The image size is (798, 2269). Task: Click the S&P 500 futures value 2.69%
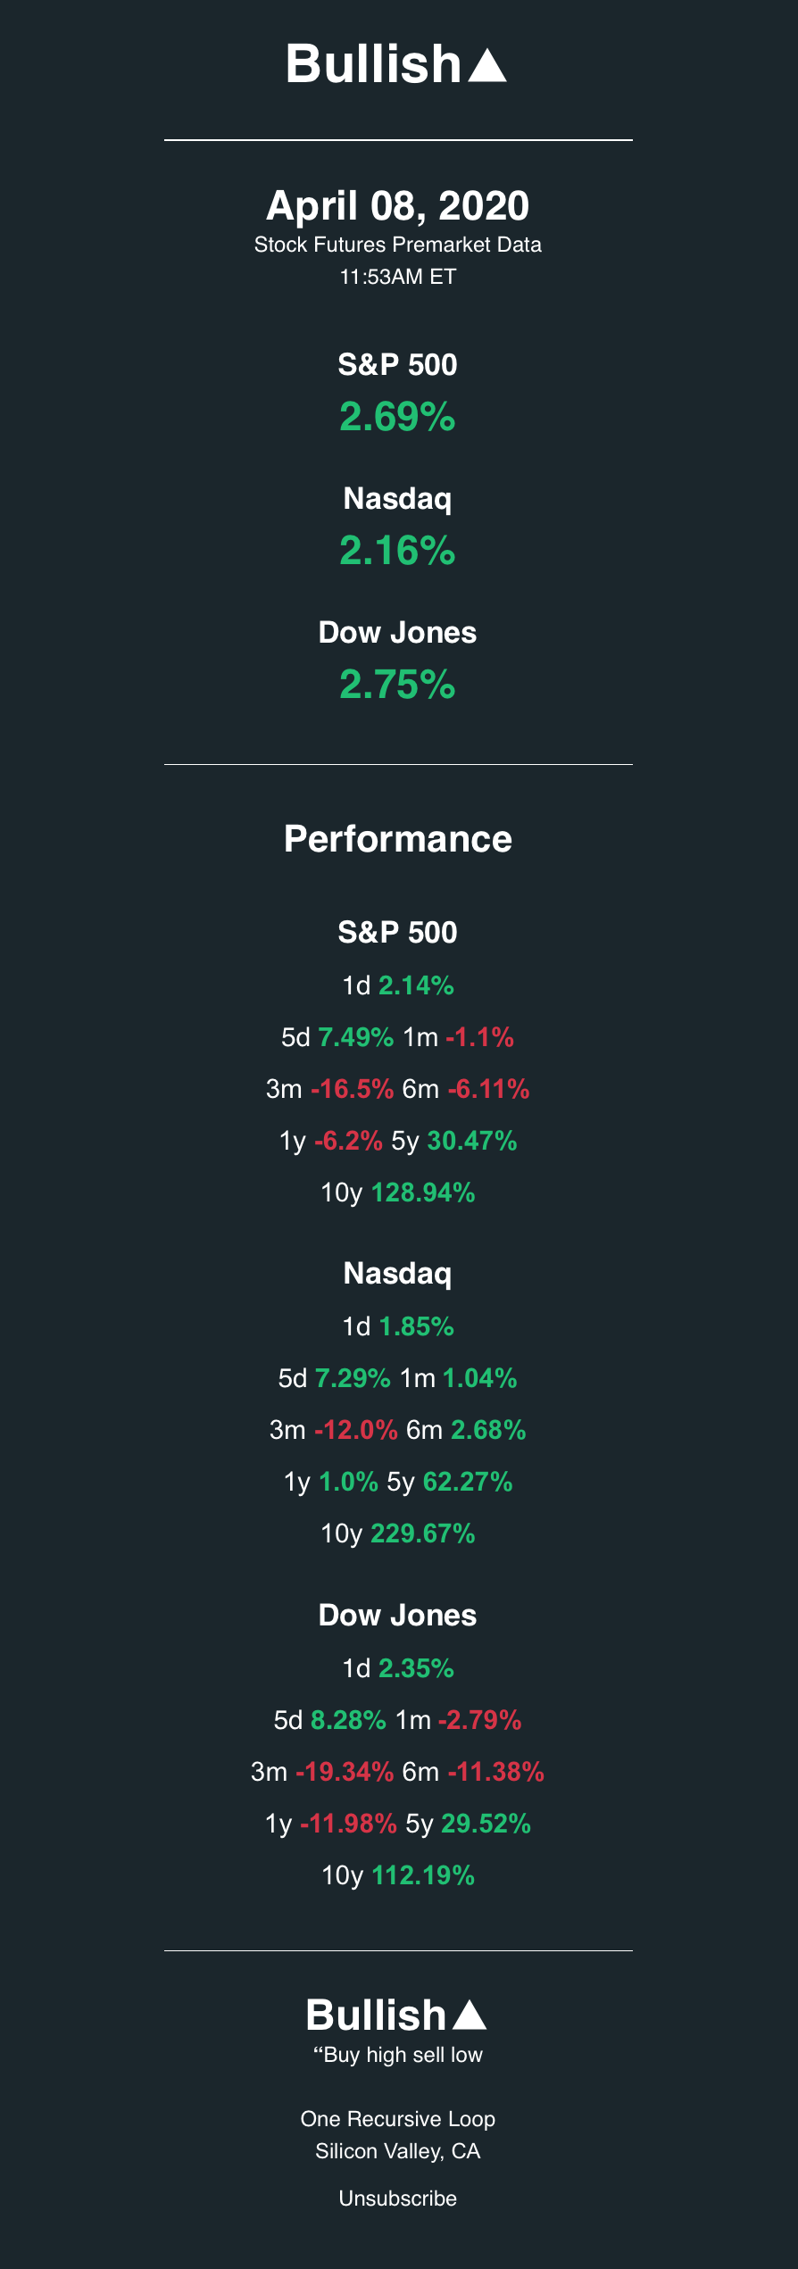pos(398,417)
